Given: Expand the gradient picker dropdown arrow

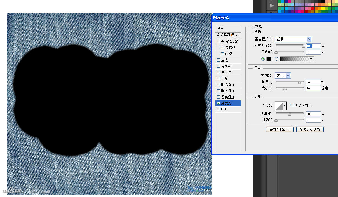Looking at the screenshot, I should coord(311,59).
